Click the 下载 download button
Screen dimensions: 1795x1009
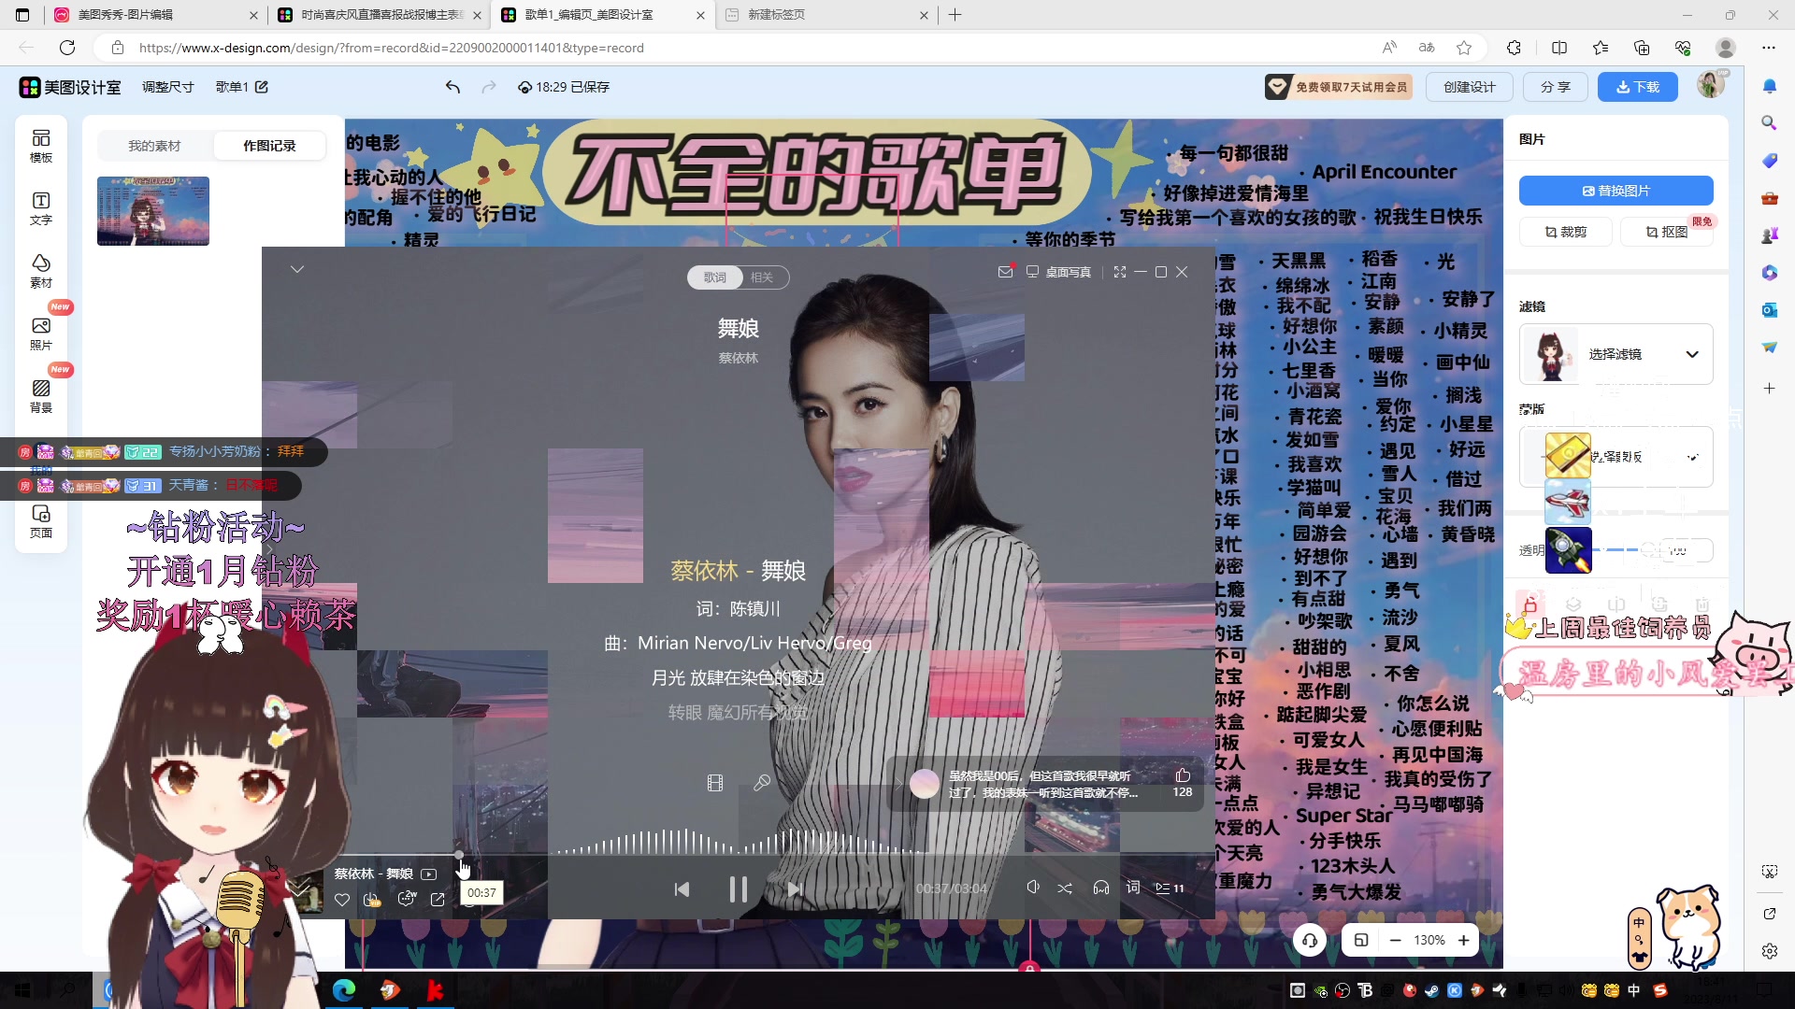tap(1638, 87)
